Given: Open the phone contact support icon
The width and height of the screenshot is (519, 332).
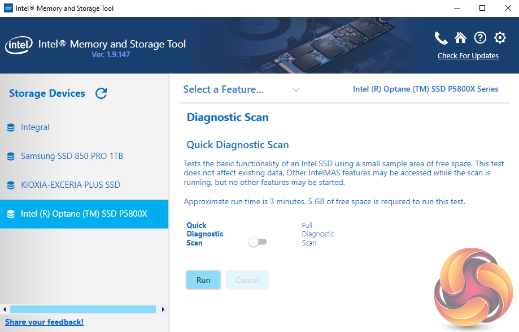Looking at the screenshot, I should [x=441, y=38].
